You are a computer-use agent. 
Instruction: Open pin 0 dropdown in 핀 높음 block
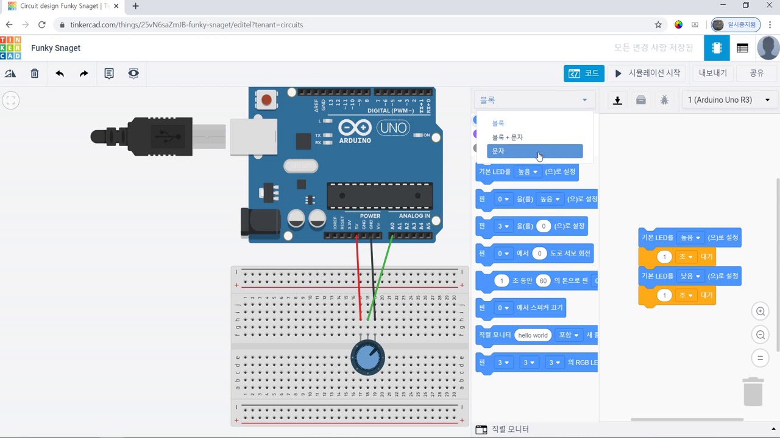point(503,199)
